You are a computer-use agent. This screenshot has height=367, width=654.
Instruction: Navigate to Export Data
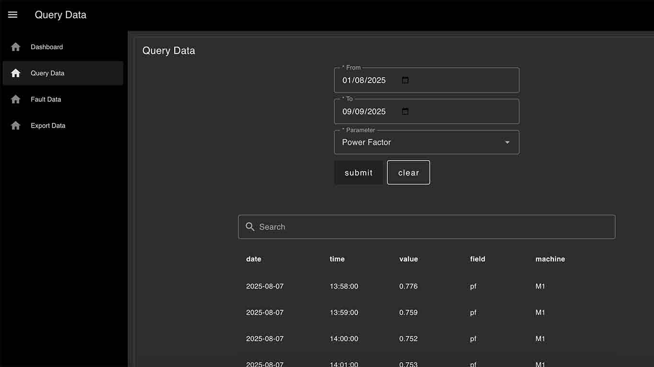tap(63, 126)
